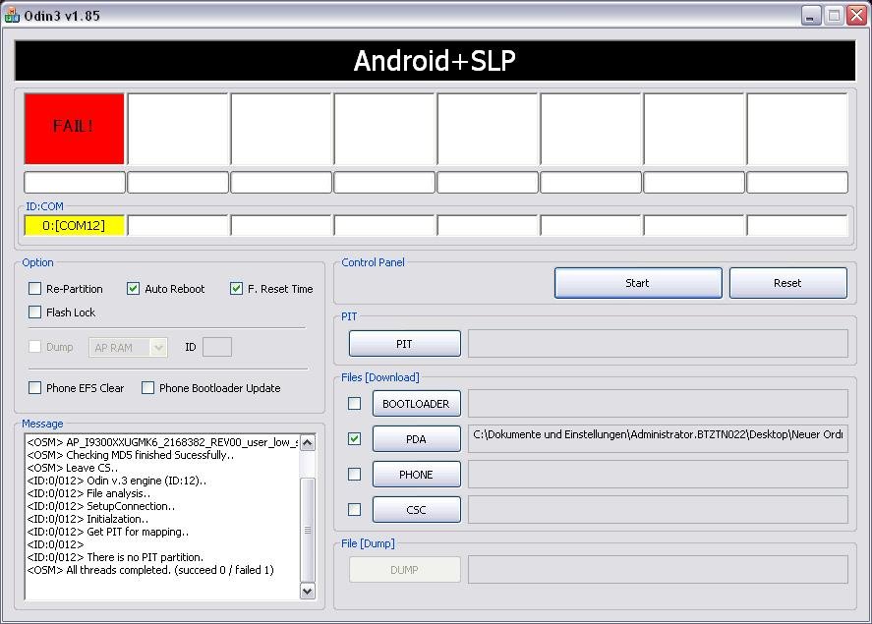
Task: Open the PIT file chooser
Action: click(x=405, y=344)
